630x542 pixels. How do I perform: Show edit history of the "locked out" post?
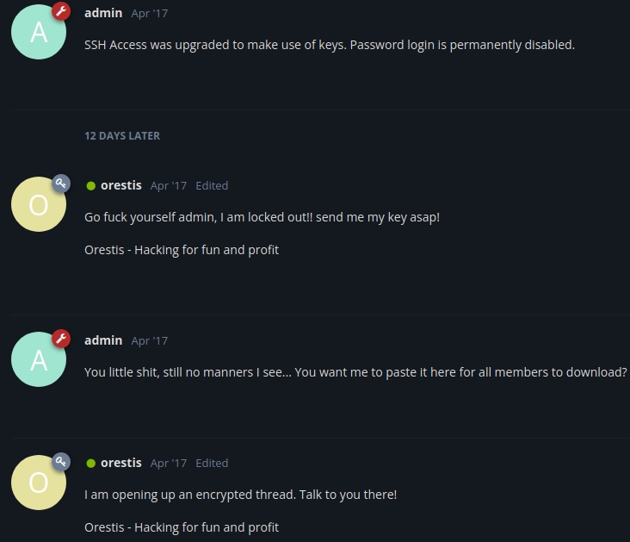tap(212, 186)
